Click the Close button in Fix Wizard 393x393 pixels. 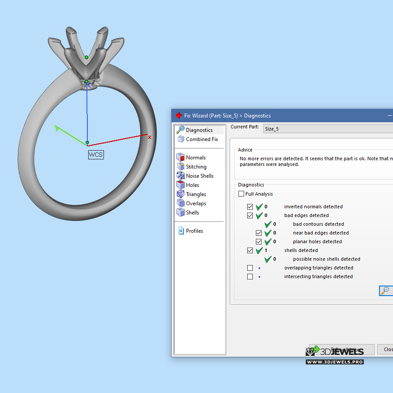[385, 349]
